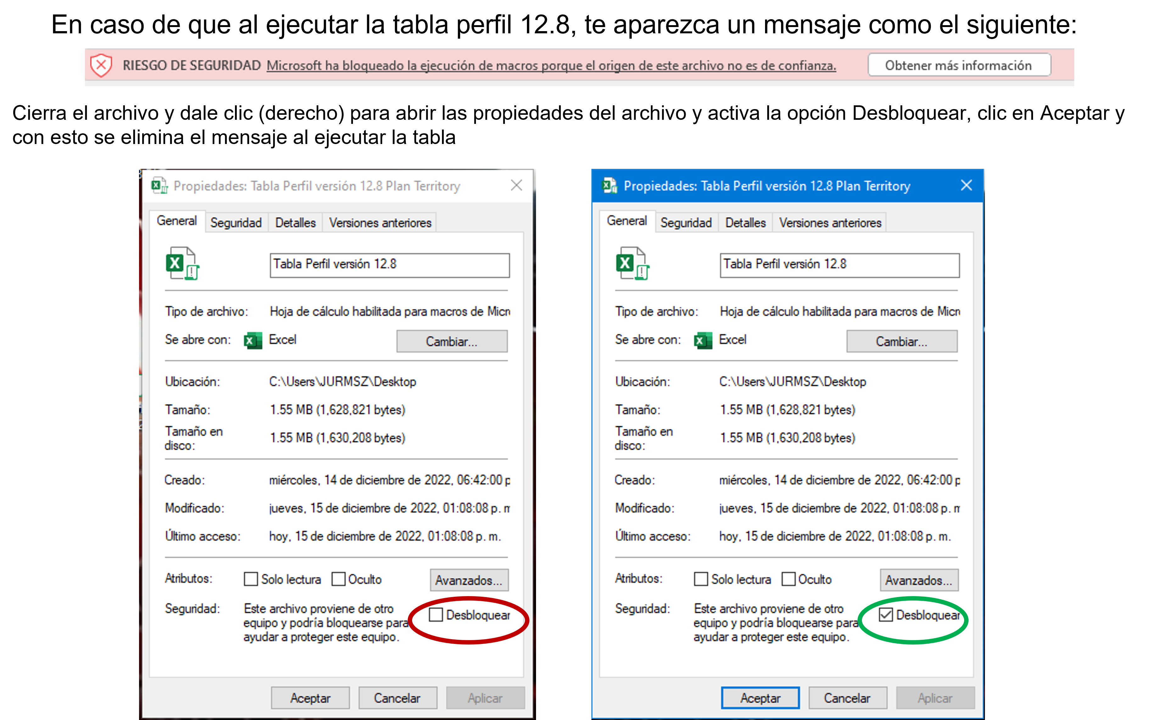Check the Desbloquear box in the left dialog

436,615
